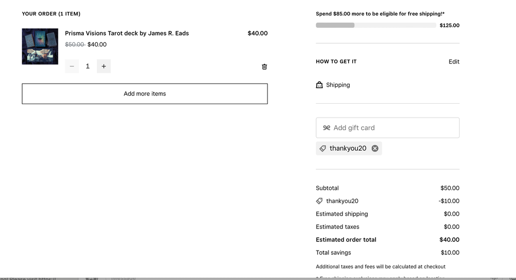Image resolution: width=516 pixels, height=280 pixels.
Task: Open the Prisma Visions Tarot deck title link
Action: [x=127, y=34]
